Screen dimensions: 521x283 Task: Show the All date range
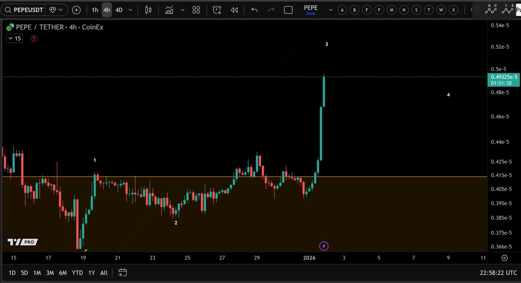[x=104, y=273]
